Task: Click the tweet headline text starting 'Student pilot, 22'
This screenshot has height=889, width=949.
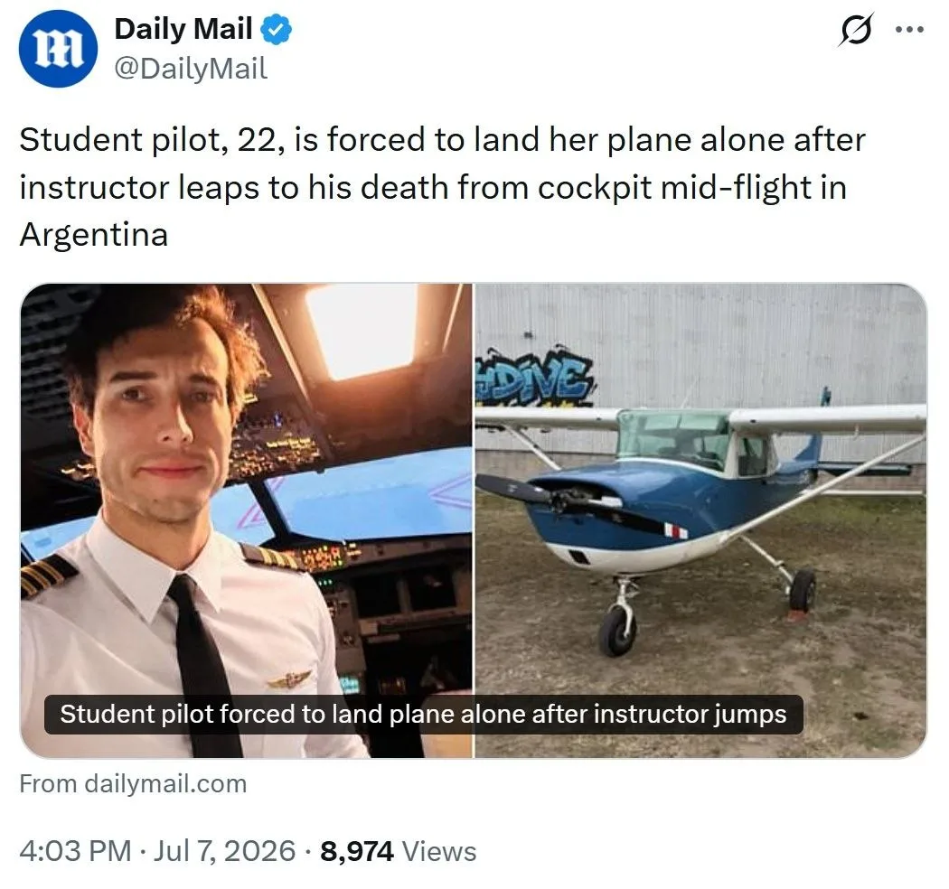Action: point(443,187)
